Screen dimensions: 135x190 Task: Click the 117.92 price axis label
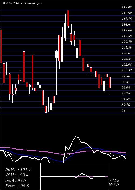(127, 13)
